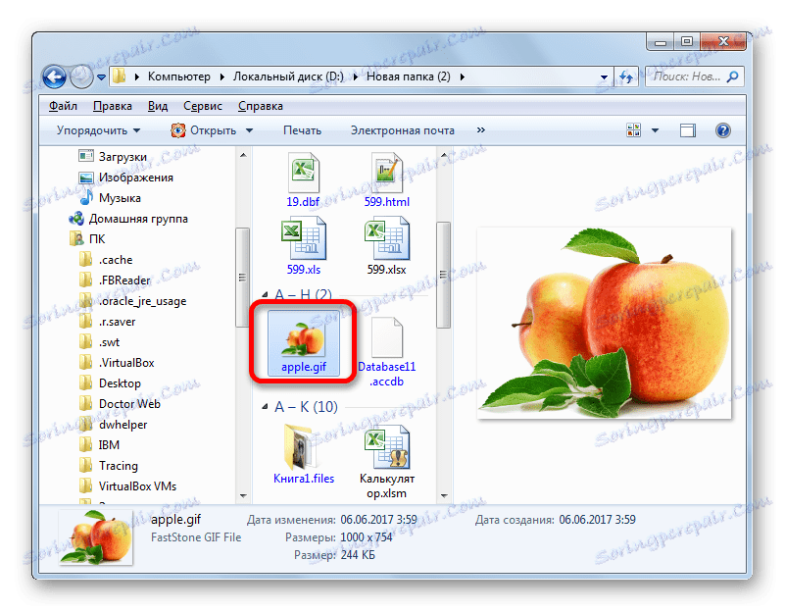Open the Файл menu
The width and height of the screenshot is (785, 612).
point(63,106)
